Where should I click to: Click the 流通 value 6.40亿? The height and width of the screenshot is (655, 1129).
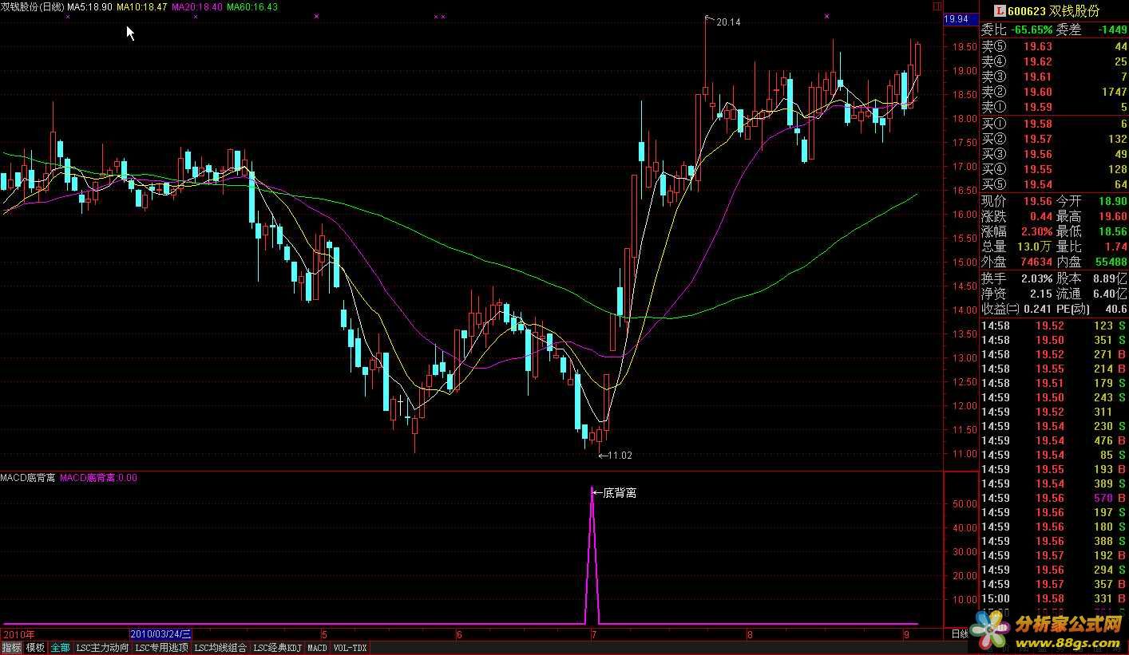1110,294
